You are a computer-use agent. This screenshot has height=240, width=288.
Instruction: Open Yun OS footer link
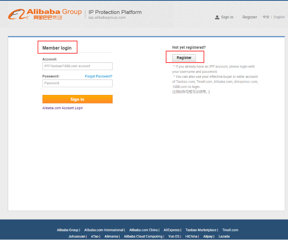click(x=174, y=236)
